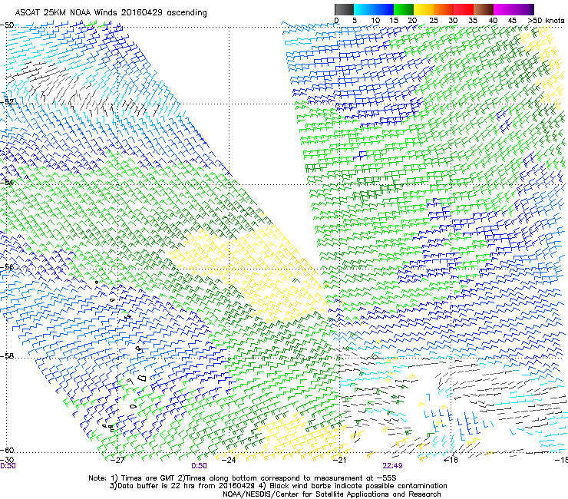Click the yellow 20–25 knots legend swatch
This screenshot has height=499, width=568.
click(424, 9)
